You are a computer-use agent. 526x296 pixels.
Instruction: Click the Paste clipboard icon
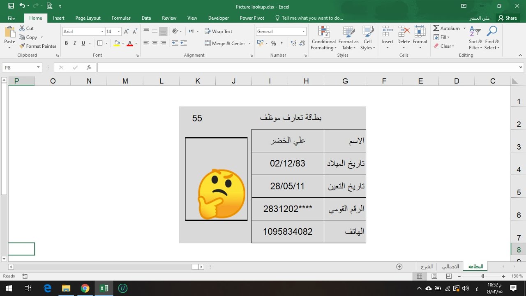[x=9, y=32]
